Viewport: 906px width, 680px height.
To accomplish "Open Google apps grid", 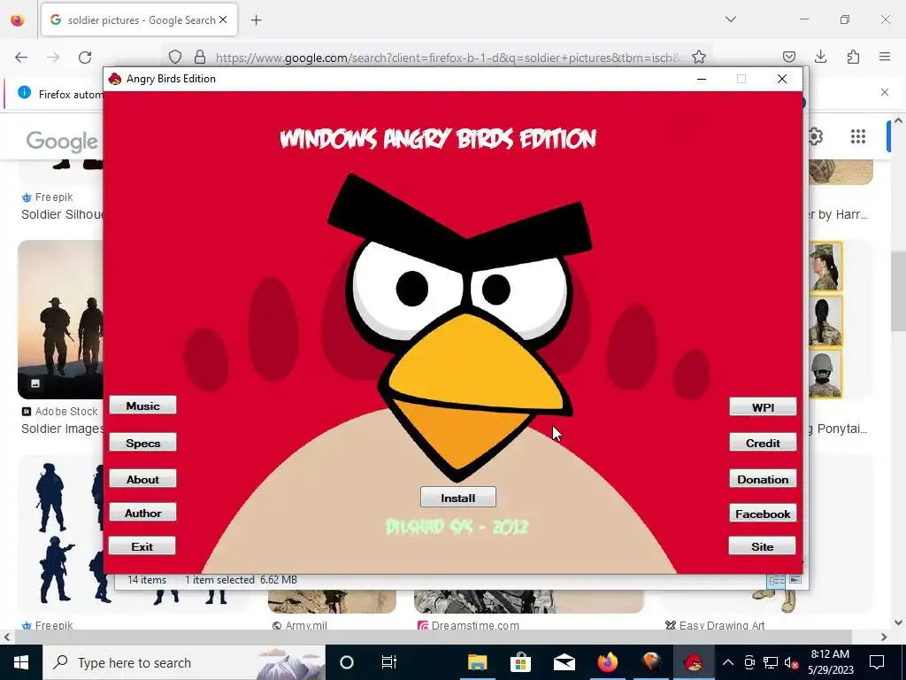I will point(858,136).
